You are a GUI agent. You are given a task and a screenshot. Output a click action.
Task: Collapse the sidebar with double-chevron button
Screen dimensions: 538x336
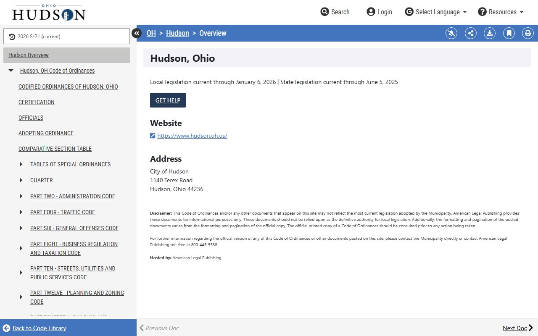pyautogui.click(x=137, y=33)
